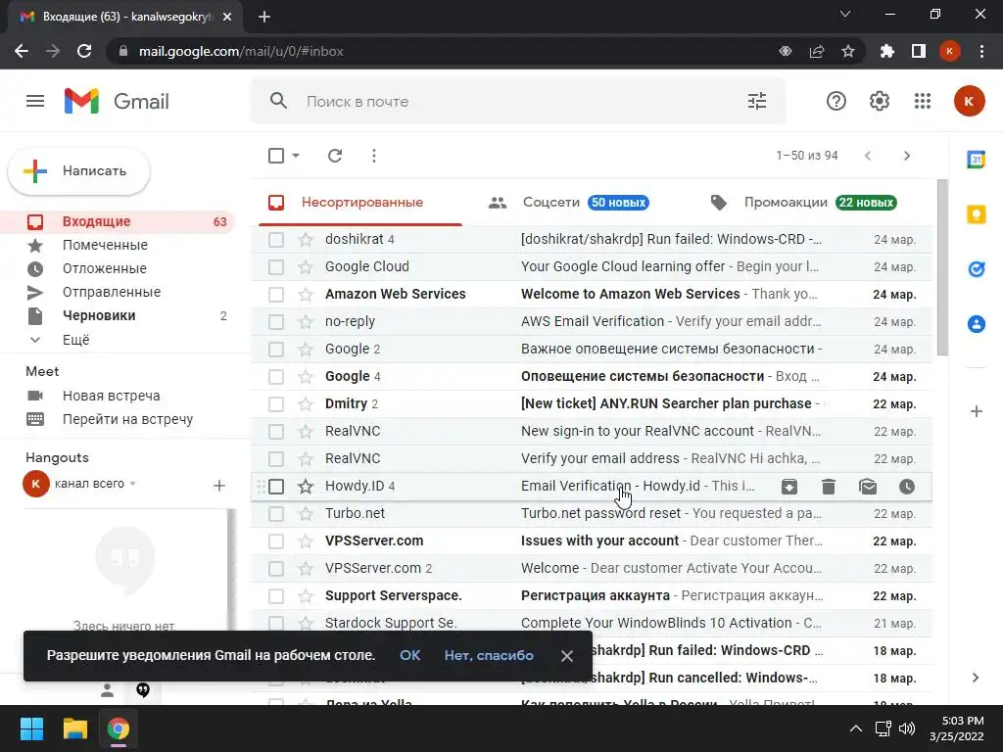Screen dimensions: 1003x752
Task: Mark the Howdy.ID email as unread
Action: point(868,487)
